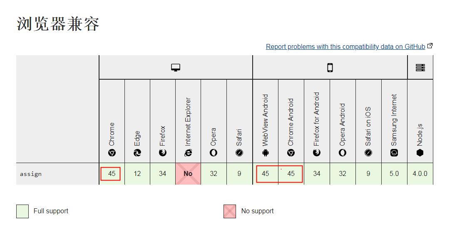
Task: Click the Samsung Internet logo icon
Action: tap(394, 153)
